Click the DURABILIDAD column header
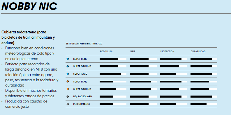 tap(198, 52)
